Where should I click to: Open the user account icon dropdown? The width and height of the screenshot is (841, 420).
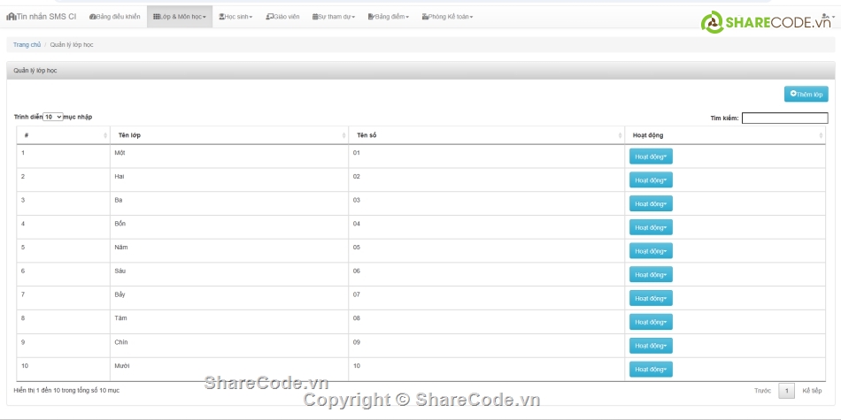click(x=828, y=17)
